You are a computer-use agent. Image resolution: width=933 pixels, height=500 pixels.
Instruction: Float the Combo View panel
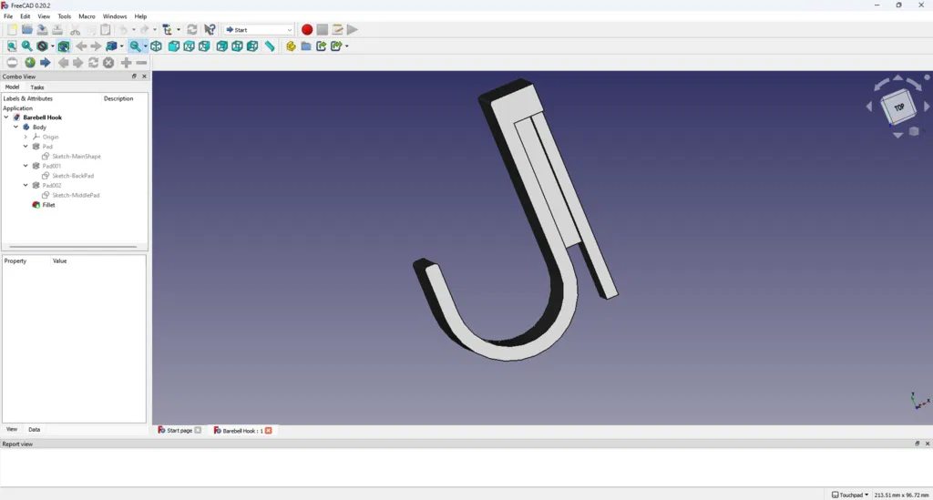click(x=134, y=77)
